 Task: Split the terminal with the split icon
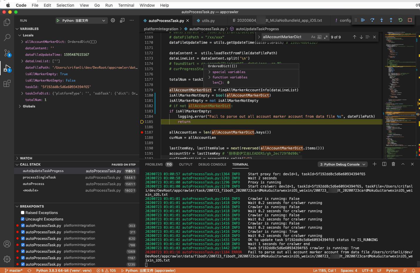384,164
